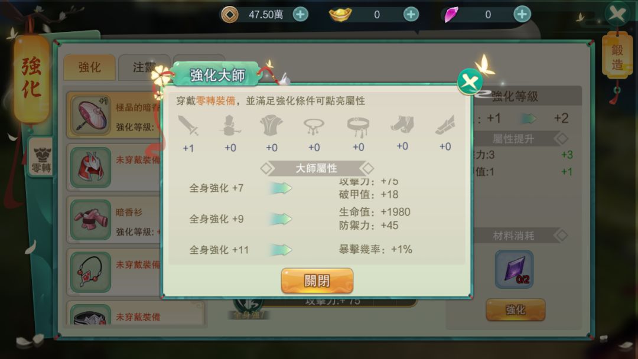This screenshot has width=638, height=359.
Task: Select the umbrella weapon item
Action: pyautogui.click(x=90, y=115)
